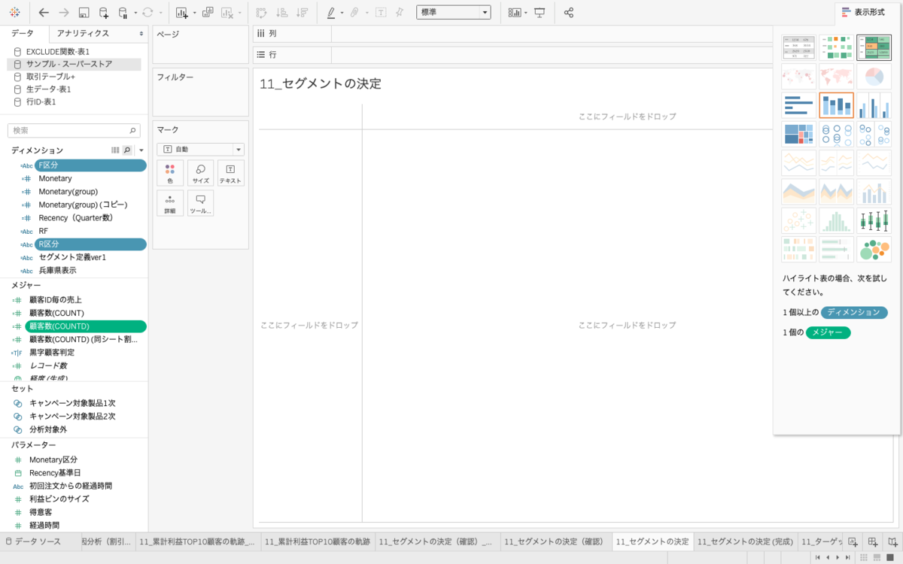Image resolution: width=903 pixels, height=564 pixels.
Task: Pause auto updates cylinder icon
Action: [x=123, y=12]
